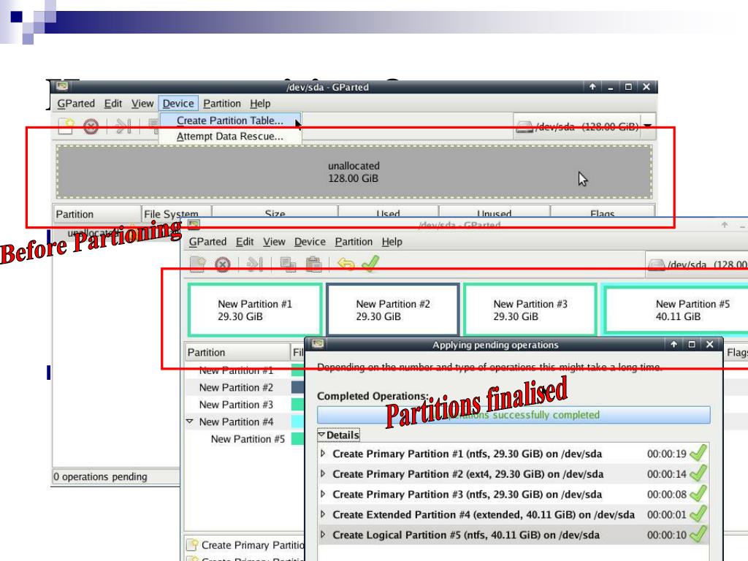Expand Create Primary Partition #1 operation details
The width and height of the screenshot is (748, 561).
(323, 454)
